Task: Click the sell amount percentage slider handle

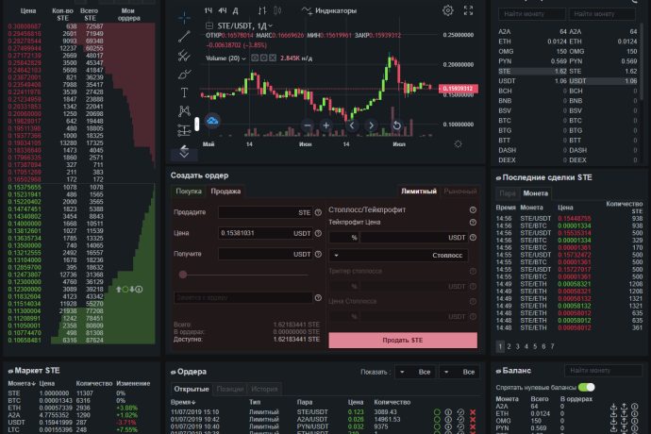Action: 183,275
